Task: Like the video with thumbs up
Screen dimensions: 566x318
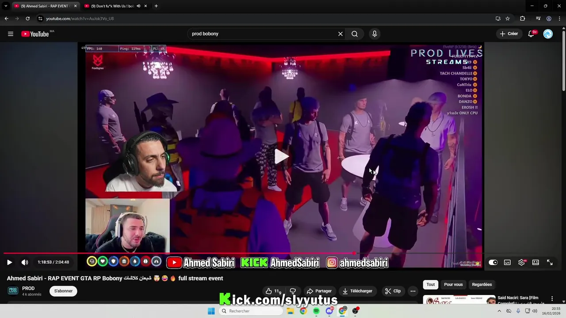Action: coord(274,291)
